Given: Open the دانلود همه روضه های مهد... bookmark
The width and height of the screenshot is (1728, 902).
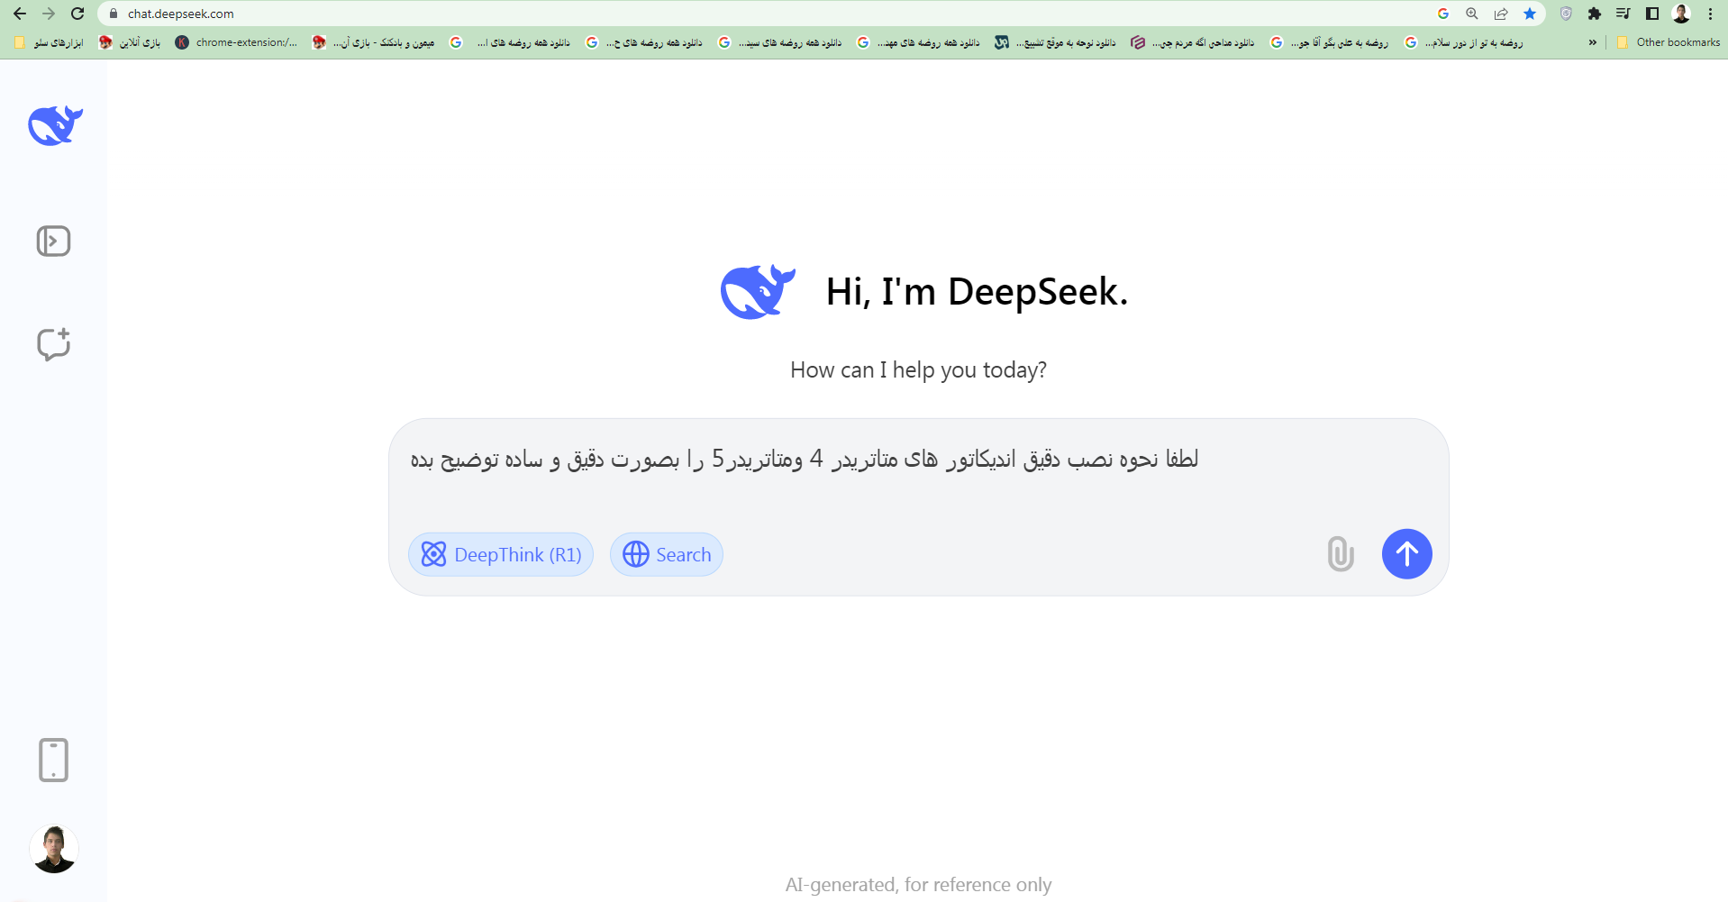Looking at the screenshot, I should (918, 42).
